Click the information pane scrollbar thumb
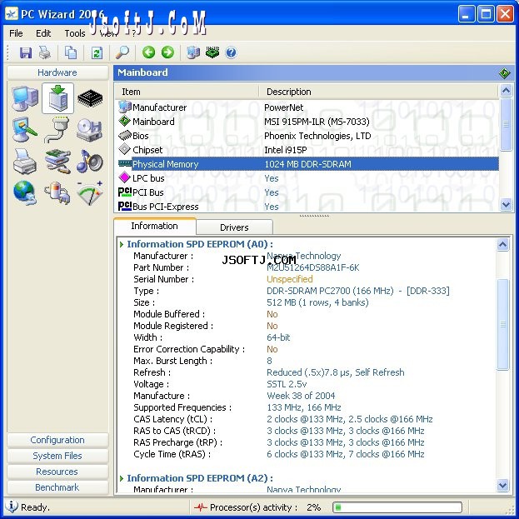The width and height of the screenshot is (519, 519). [503, 324]
